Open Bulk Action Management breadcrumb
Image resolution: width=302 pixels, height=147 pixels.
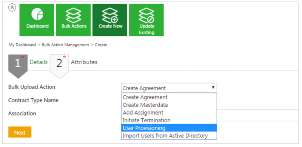coord(65,45)
